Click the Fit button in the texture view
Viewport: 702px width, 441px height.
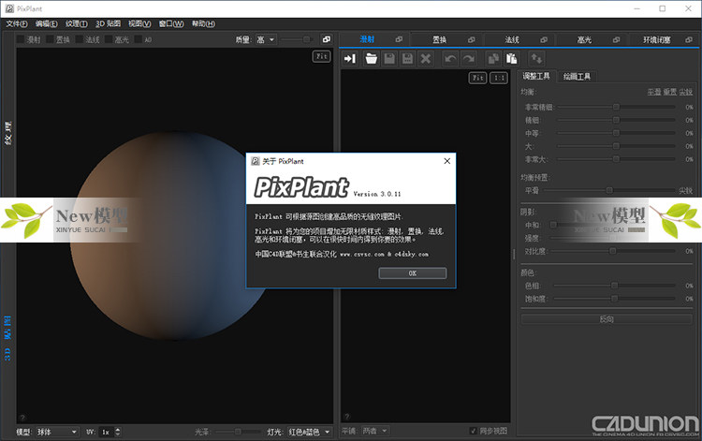click(477, 78)
